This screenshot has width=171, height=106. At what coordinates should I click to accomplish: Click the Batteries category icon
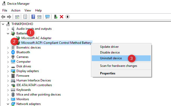pyautogui.click(x=13, y=33)
